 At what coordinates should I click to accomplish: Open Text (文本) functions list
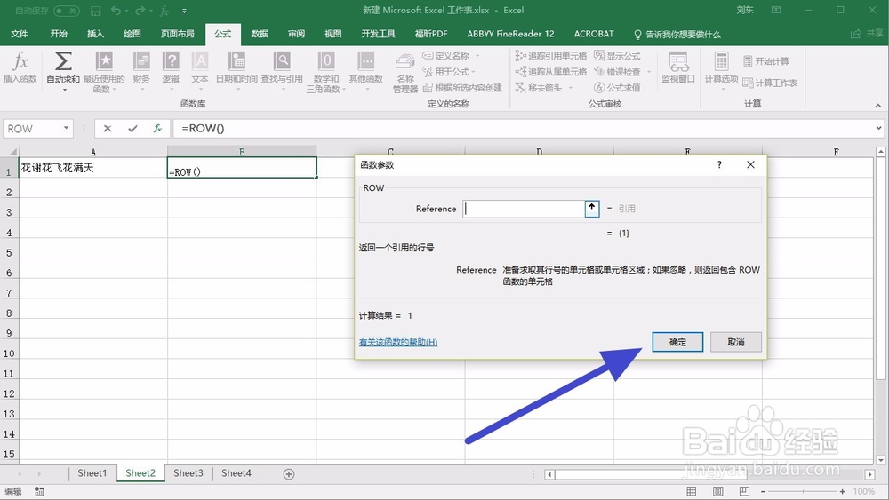click(199, 70)
